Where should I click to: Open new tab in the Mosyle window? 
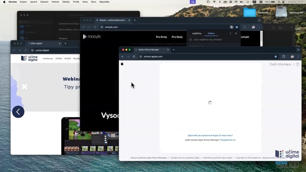coord(135,20)
